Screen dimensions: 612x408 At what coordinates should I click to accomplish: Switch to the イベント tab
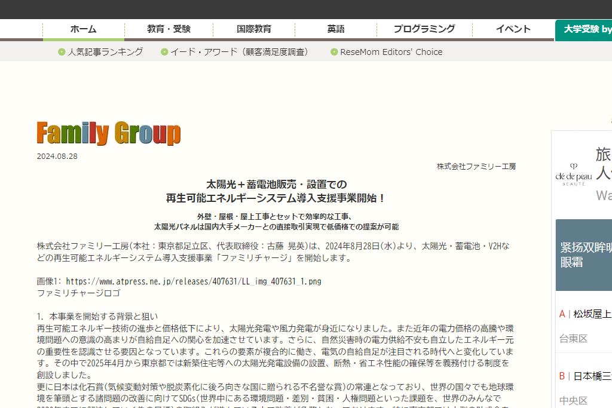[x=513, y=29]
